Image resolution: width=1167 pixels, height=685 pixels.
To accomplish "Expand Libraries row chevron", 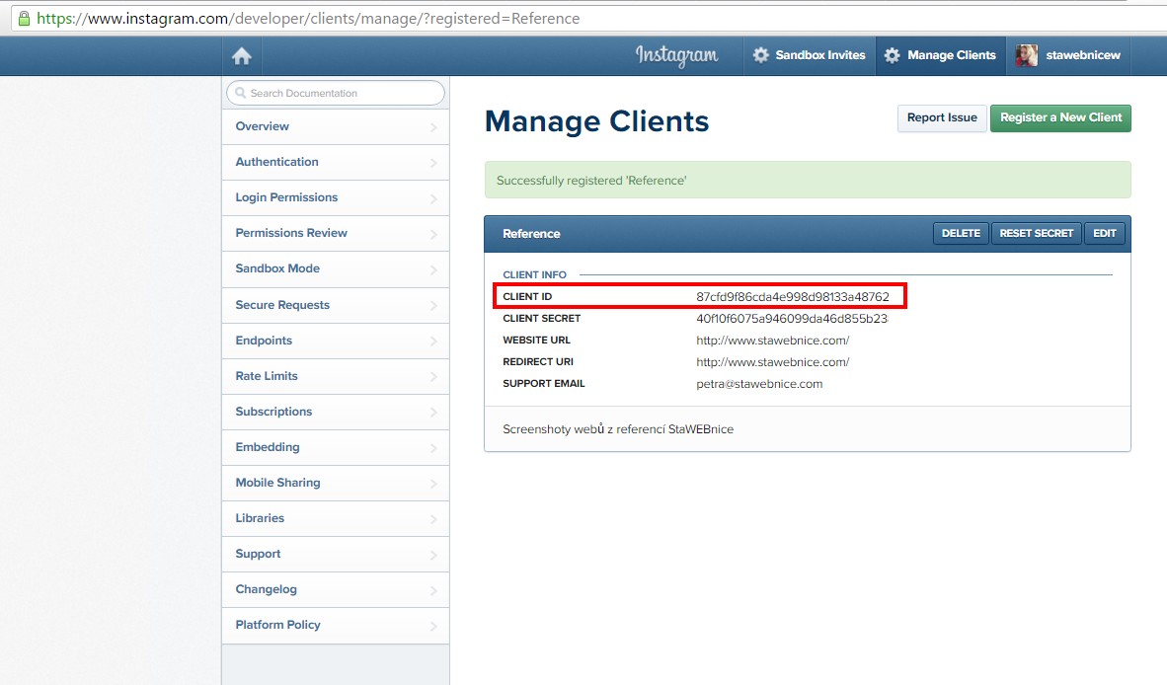I will (x=433, y=519).
